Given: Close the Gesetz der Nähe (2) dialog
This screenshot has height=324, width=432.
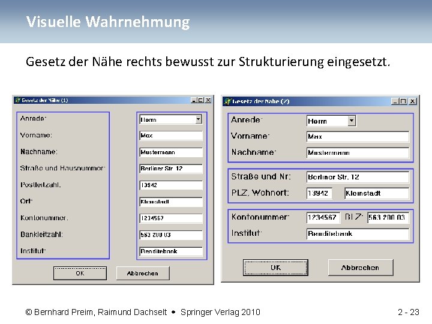Looking at the screenshot, I should tap(412, 101).
